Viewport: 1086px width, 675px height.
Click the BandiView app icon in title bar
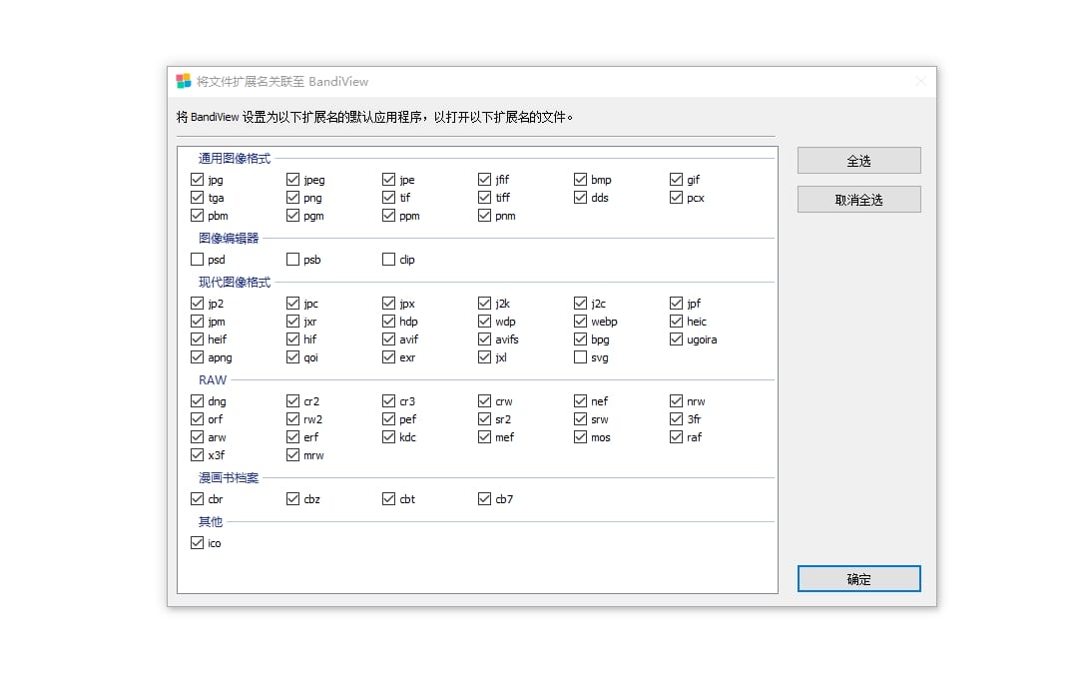(x=184, y=81)
